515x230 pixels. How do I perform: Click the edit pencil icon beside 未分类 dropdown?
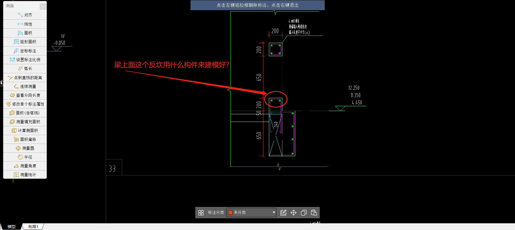click(x=283, y=213)
